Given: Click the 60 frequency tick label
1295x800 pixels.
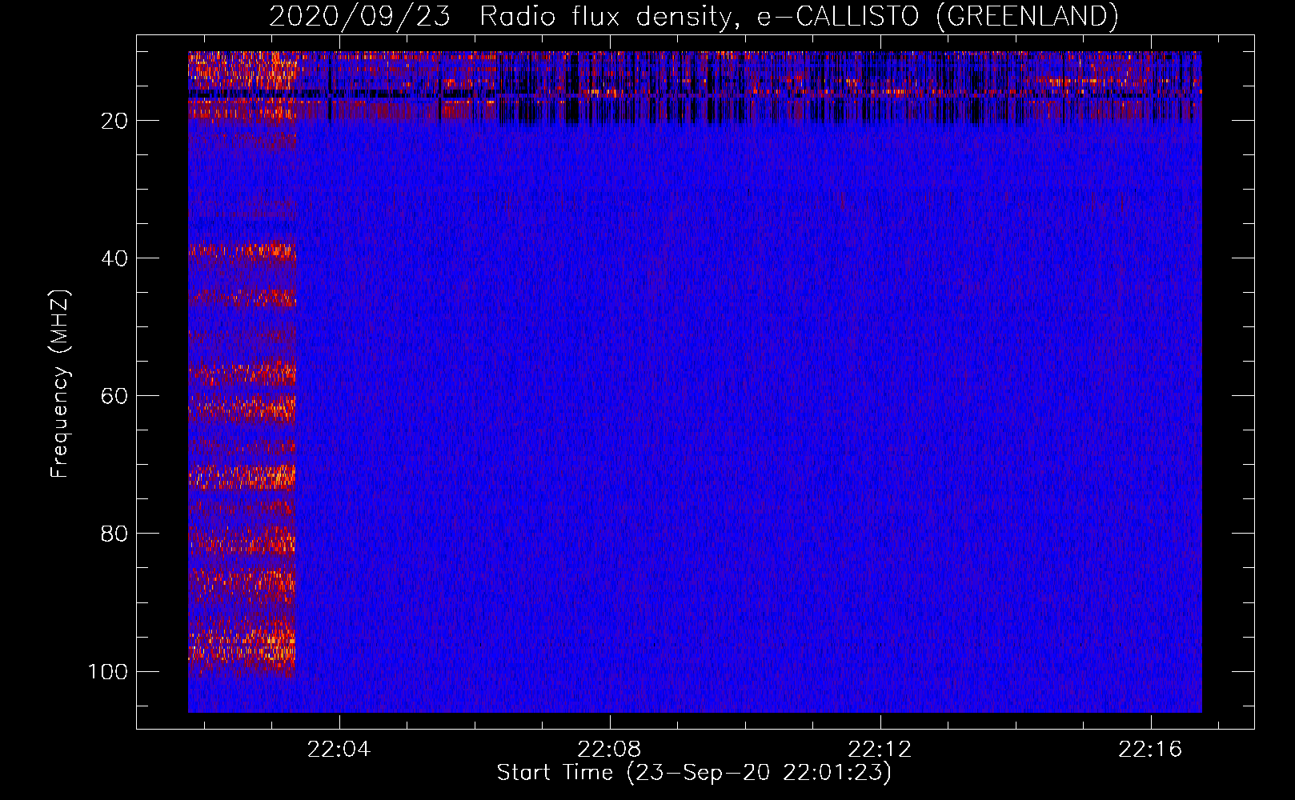Looking at the screenshot, I should click(x=114, y=396).
